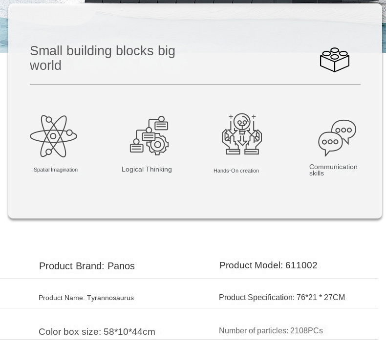Click the brand name Panos
386x348 pixels.
[x=121, y=266]
